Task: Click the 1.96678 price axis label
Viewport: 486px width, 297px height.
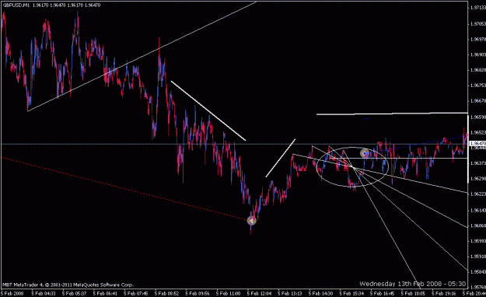Action: (477, 100)
